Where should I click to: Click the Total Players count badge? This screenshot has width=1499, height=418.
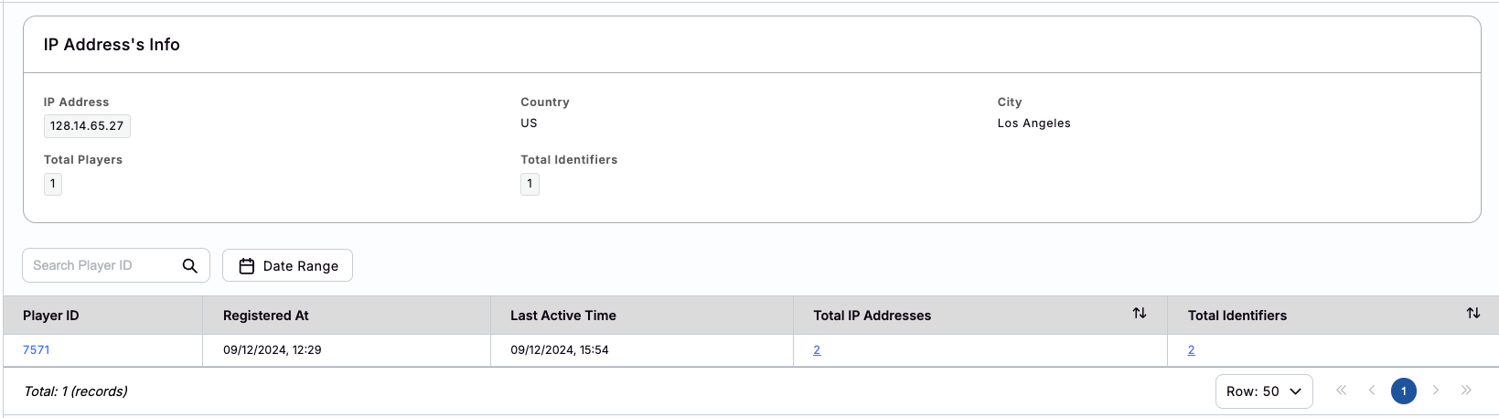click(x=53, y=184)
